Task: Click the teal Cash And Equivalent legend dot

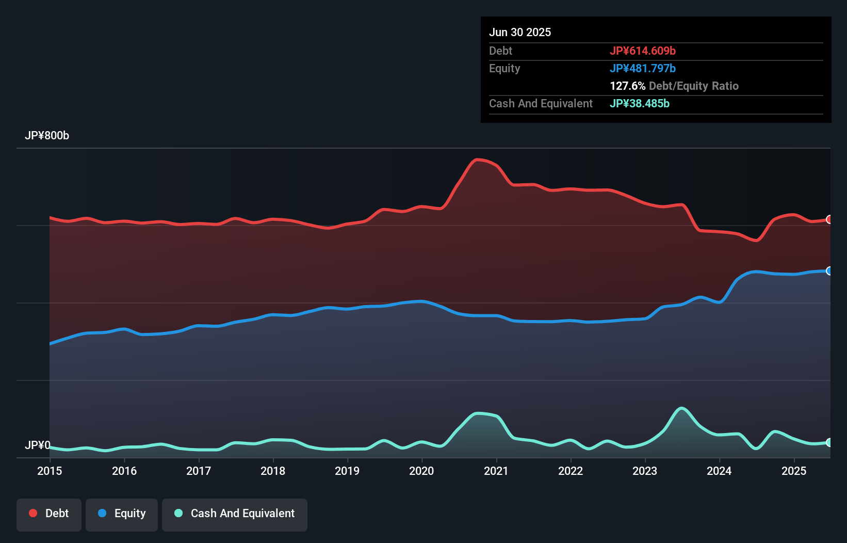Action: pyautogui.click(x=177, y=513)
